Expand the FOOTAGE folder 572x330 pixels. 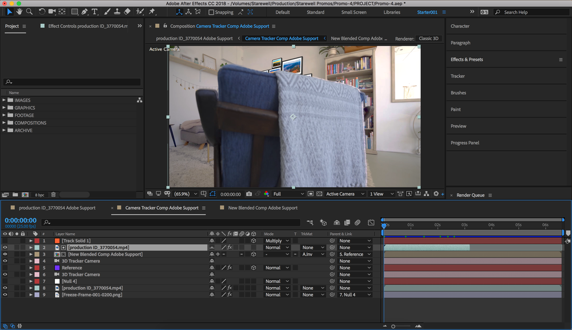[5, 116]
